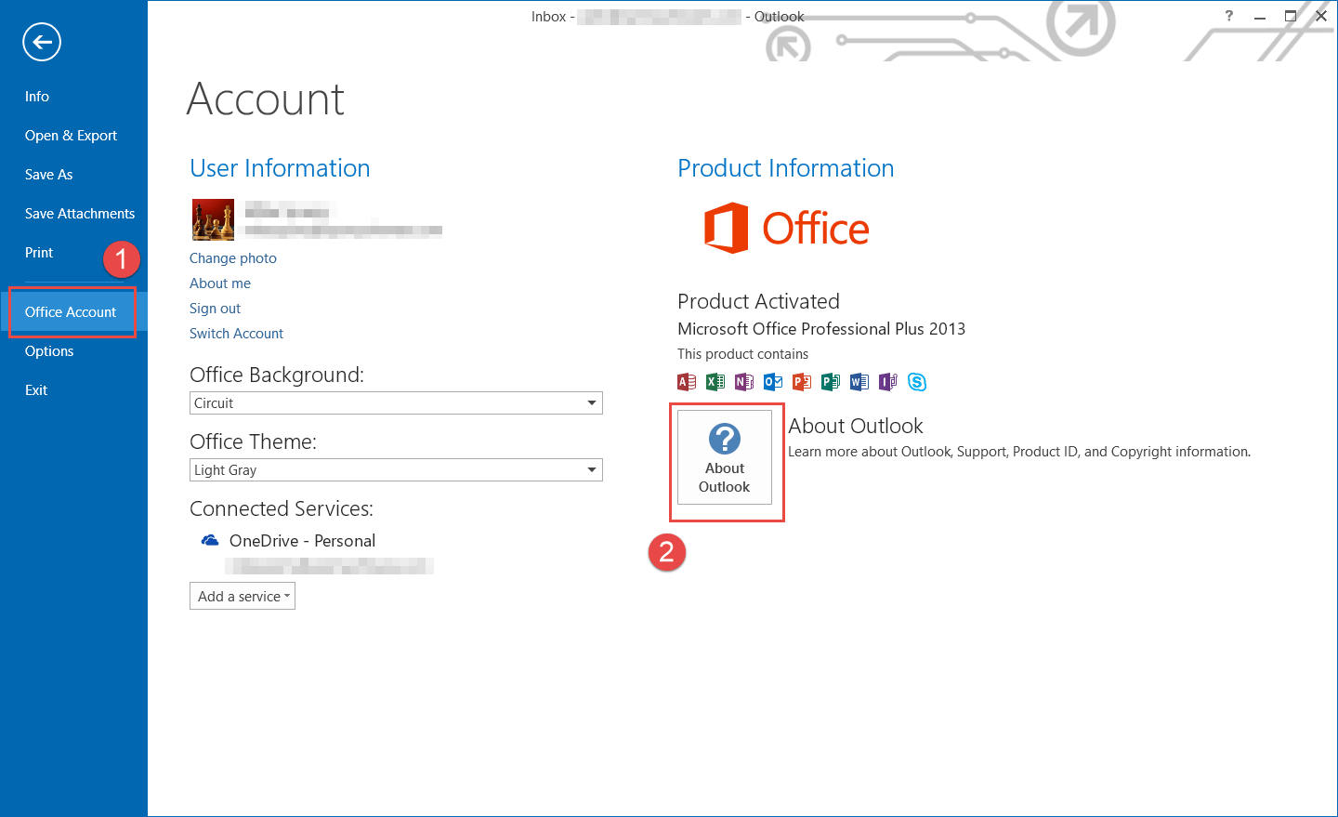This screenshot has width=1338, height=817.
Task: Click the 'This product contains' label
Action: point(742,354)
